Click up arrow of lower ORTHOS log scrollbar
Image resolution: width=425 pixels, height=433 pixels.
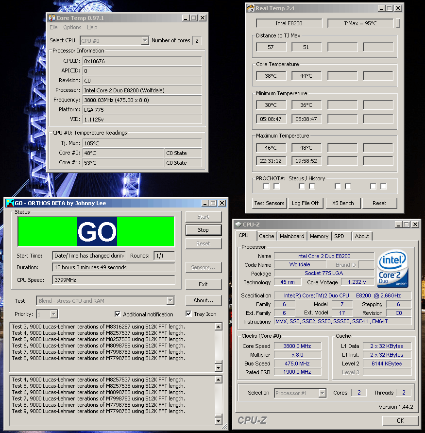218,380
